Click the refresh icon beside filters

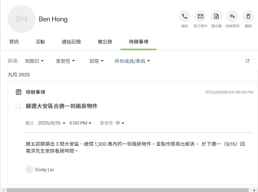click(248, 61)
